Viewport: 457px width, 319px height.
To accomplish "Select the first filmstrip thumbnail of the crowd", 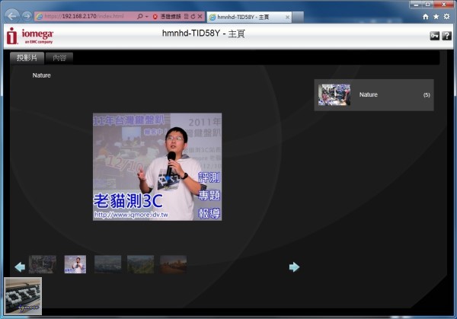I will tap(43, 264).
